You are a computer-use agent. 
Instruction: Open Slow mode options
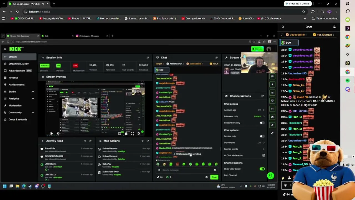pos(244,143)
